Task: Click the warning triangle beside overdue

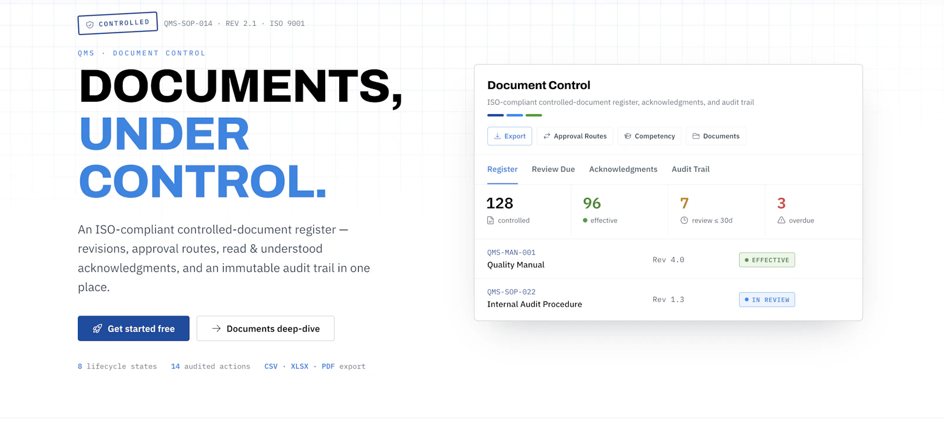Action: (x=781, y=220)
